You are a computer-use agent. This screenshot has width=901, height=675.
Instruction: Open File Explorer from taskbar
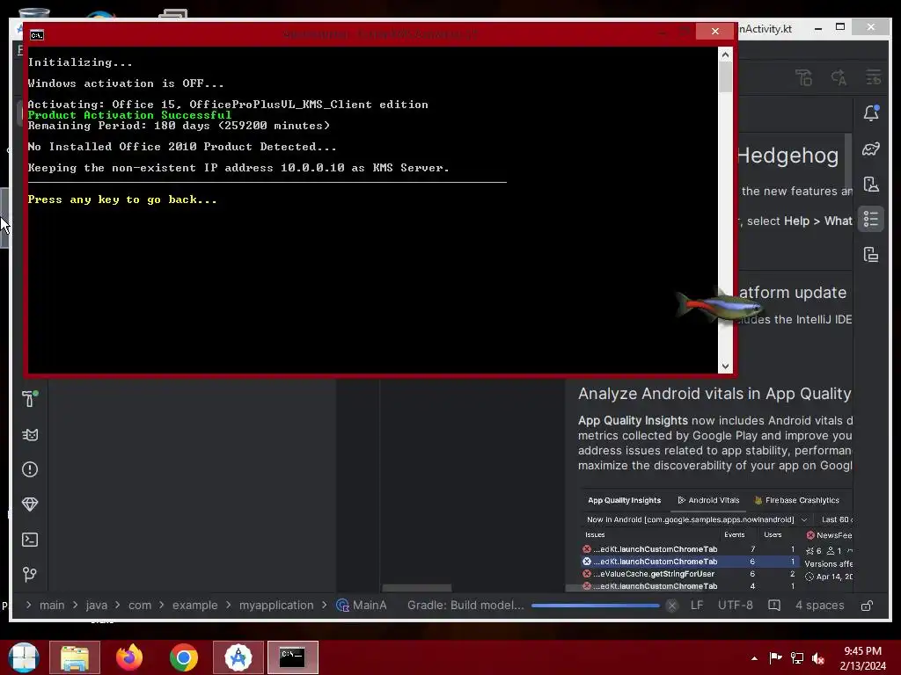coord(75,657)
